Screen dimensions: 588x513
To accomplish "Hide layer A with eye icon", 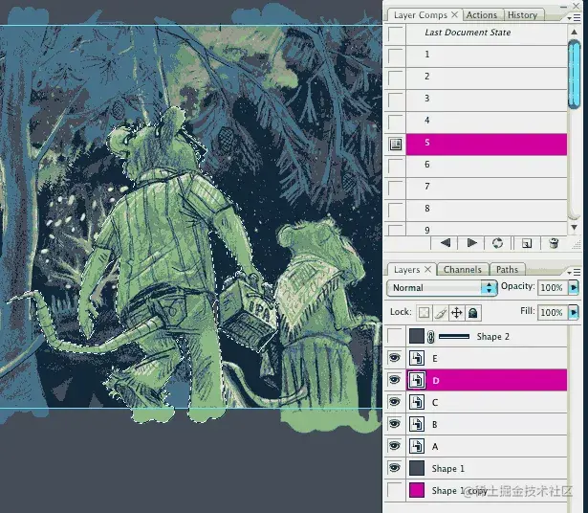I will pyautogui.click(x=395, y=446).
